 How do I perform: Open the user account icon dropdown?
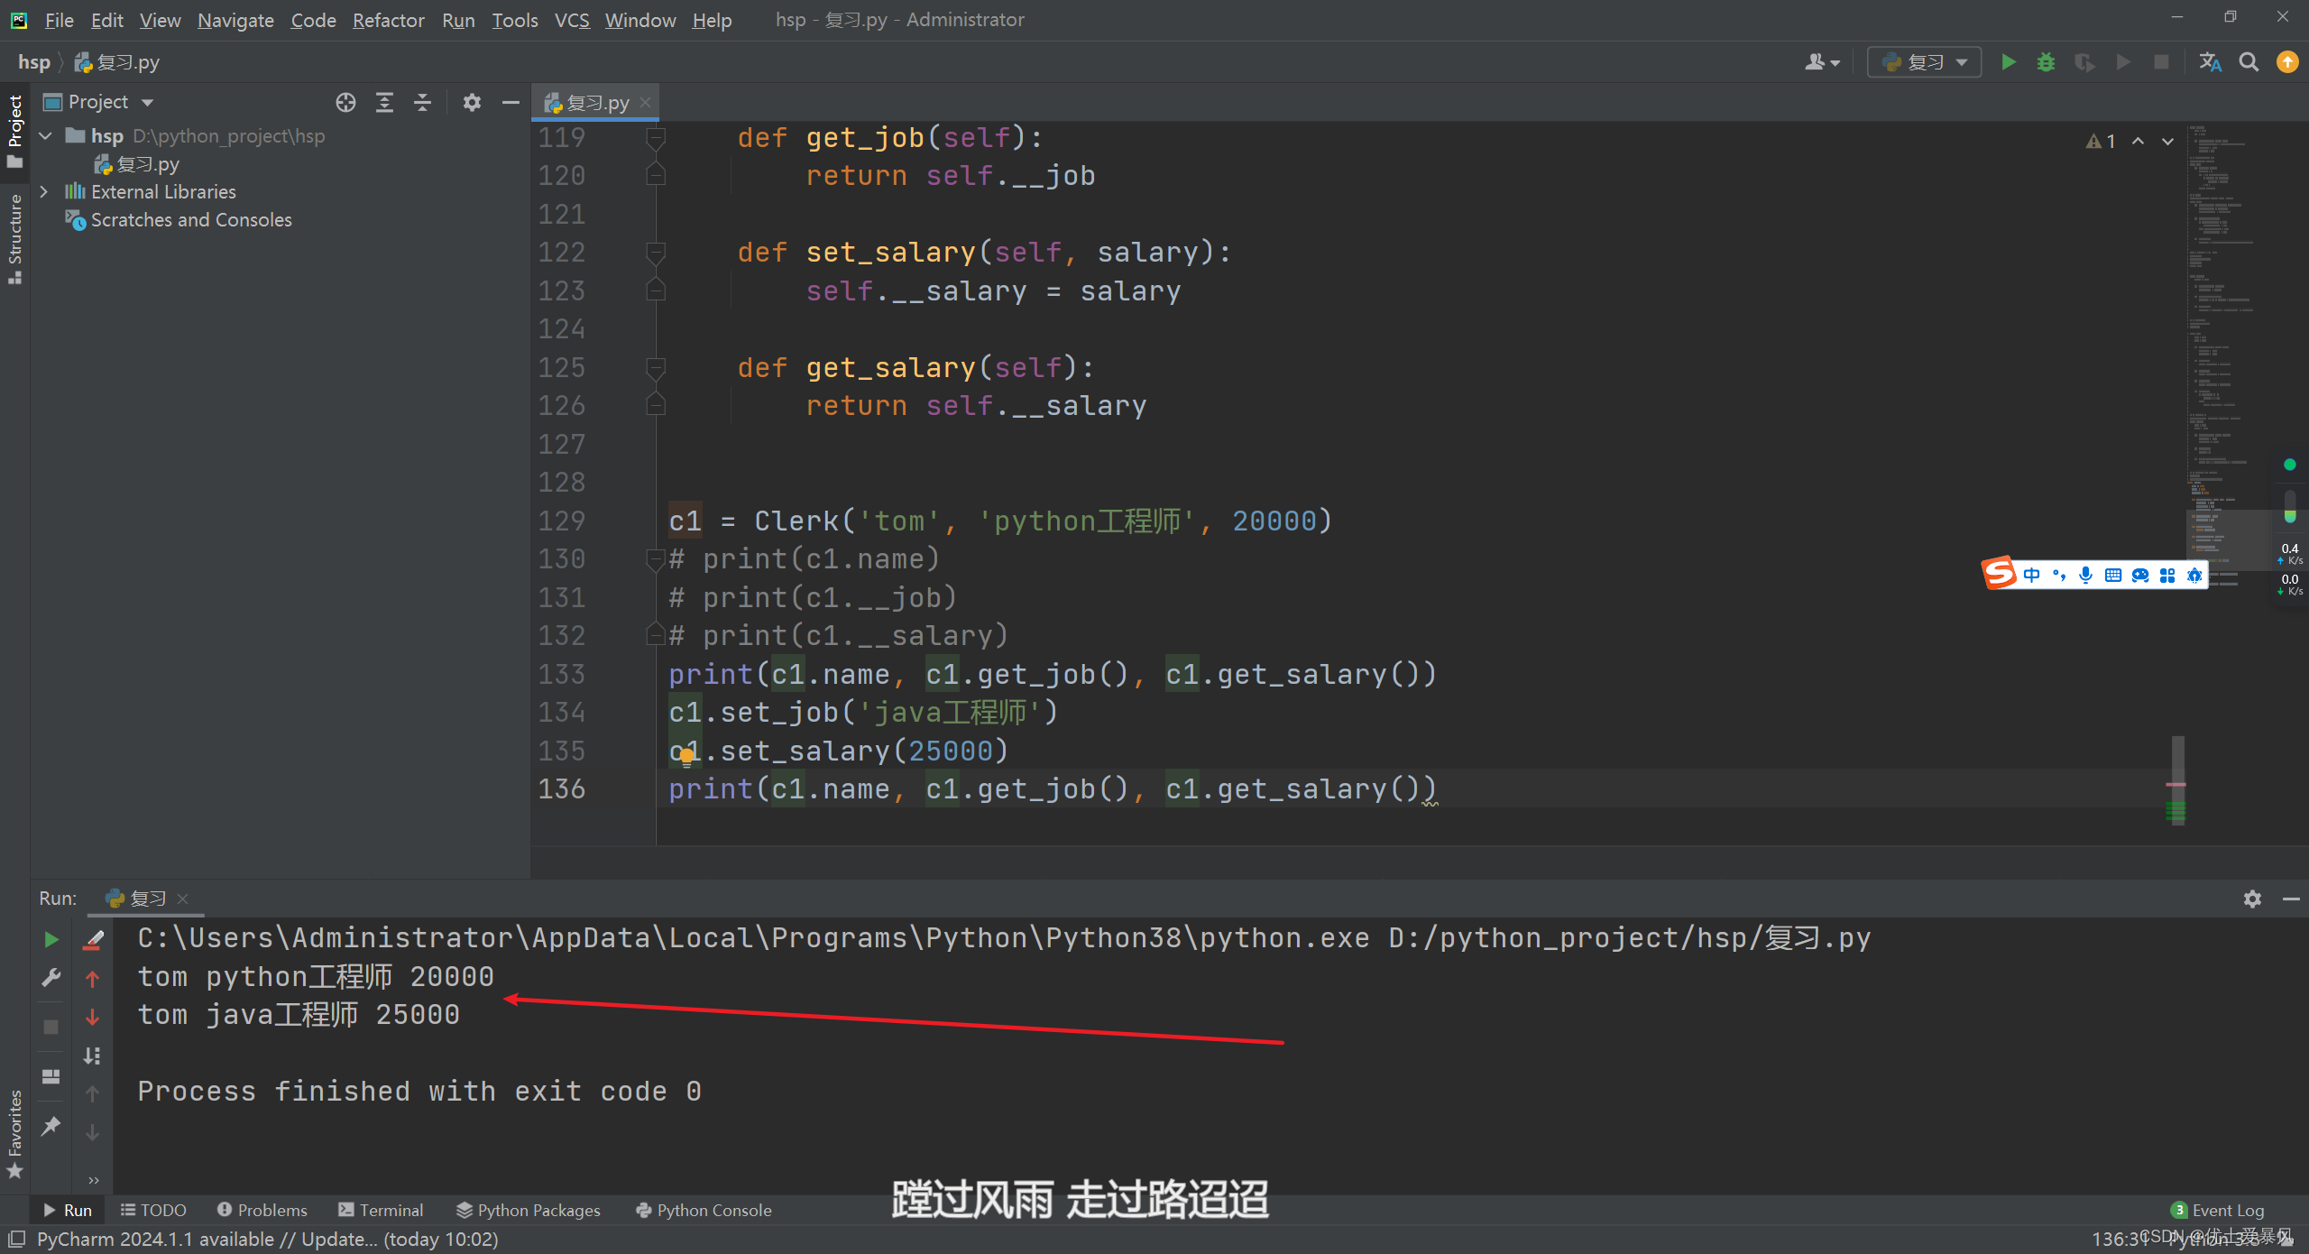(1821, 62)
